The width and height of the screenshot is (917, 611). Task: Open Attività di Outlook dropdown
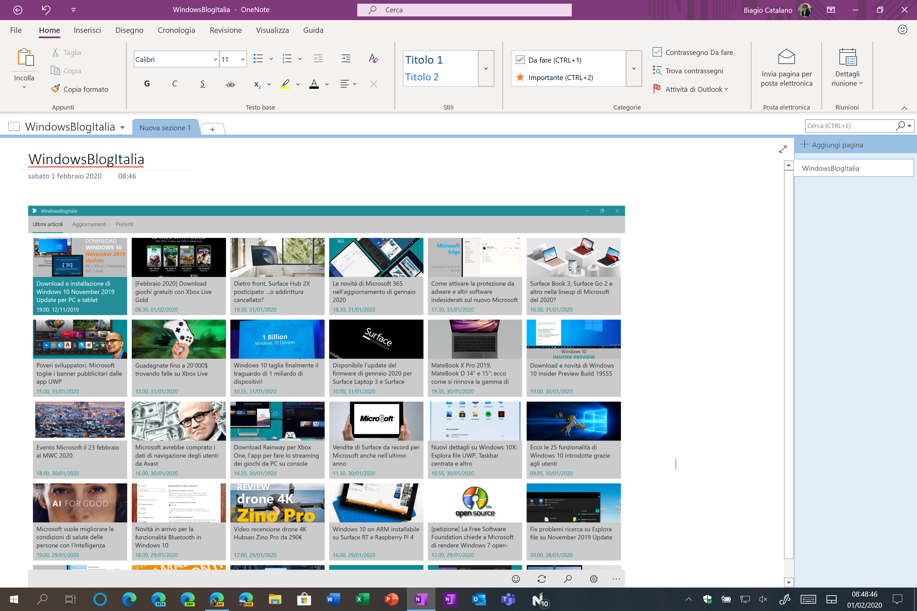pyautogui.click(x=696, y=89)
